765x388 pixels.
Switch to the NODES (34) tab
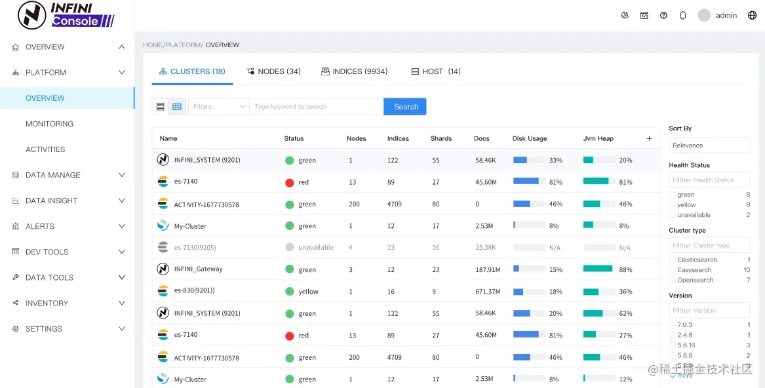(x=274, y=71)
